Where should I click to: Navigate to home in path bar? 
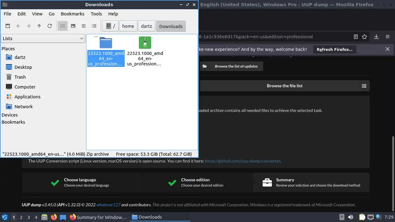click(x=128, y=26)
